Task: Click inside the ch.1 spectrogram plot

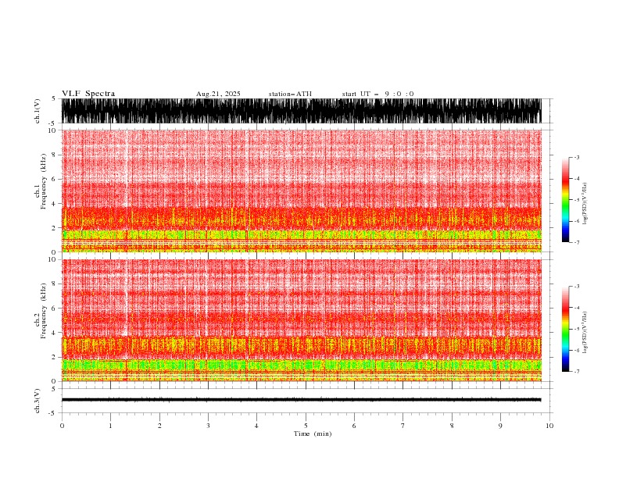Action: 301,191
